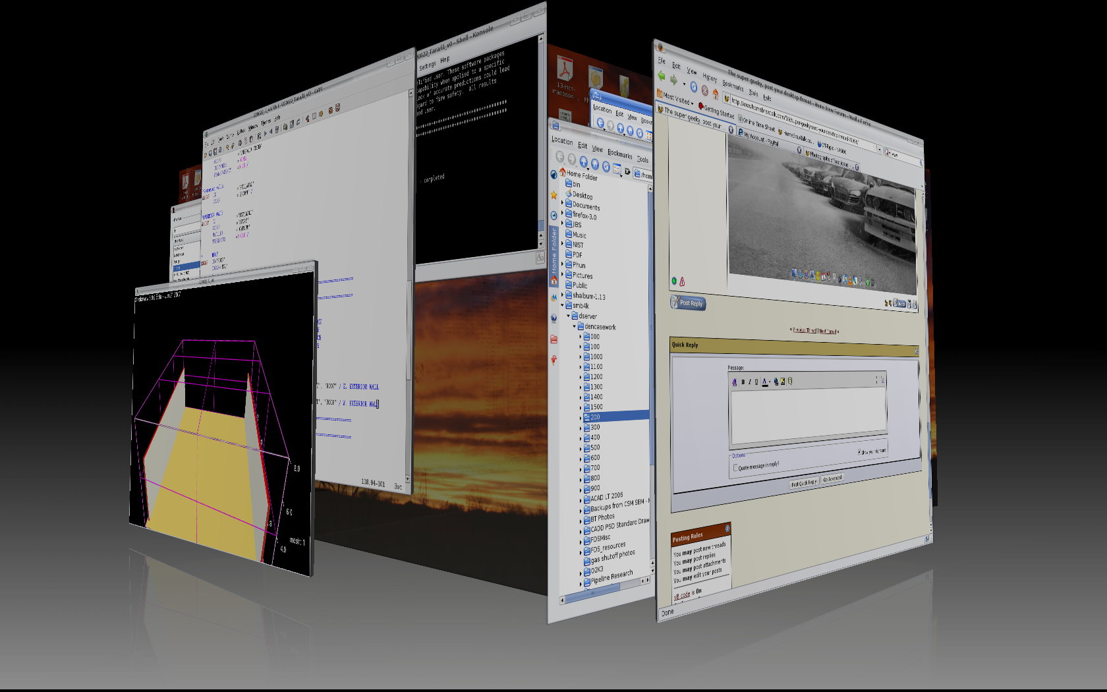Open history clock in Konqueror sidebar
The height and width of the screenshot is (692, 1107).
pyautogui.click(x=554, y=216)
